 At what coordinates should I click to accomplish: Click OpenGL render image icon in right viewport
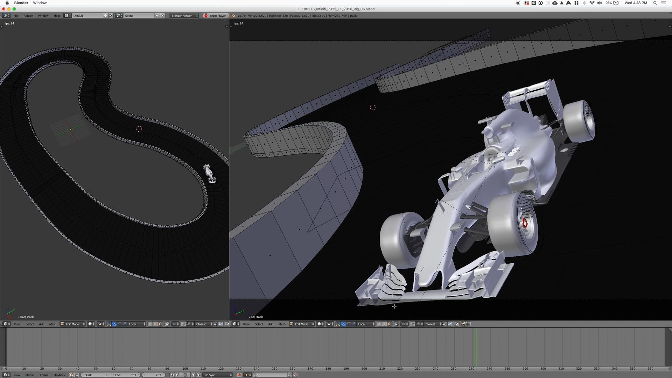[463, 324]
